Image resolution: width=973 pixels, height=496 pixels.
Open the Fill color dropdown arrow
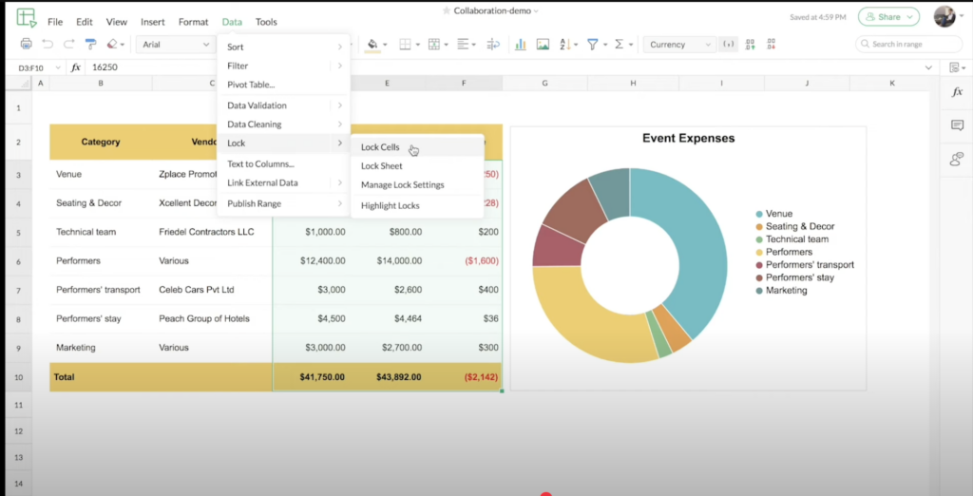pyautogui.click(x=386, y=45)
